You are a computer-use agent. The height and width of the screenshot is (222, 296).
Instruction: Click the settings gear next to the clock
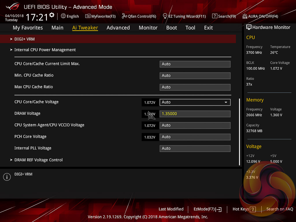(52, 15)
